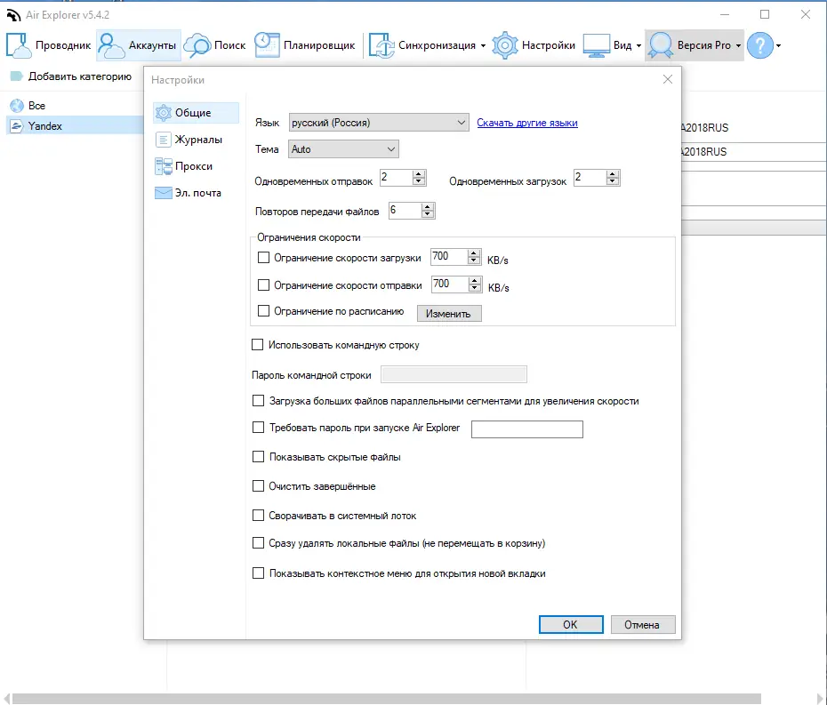Click the Вид monitor icon
Image resolution: width=827 pixels, height=705 pixels.
[596, 46]
